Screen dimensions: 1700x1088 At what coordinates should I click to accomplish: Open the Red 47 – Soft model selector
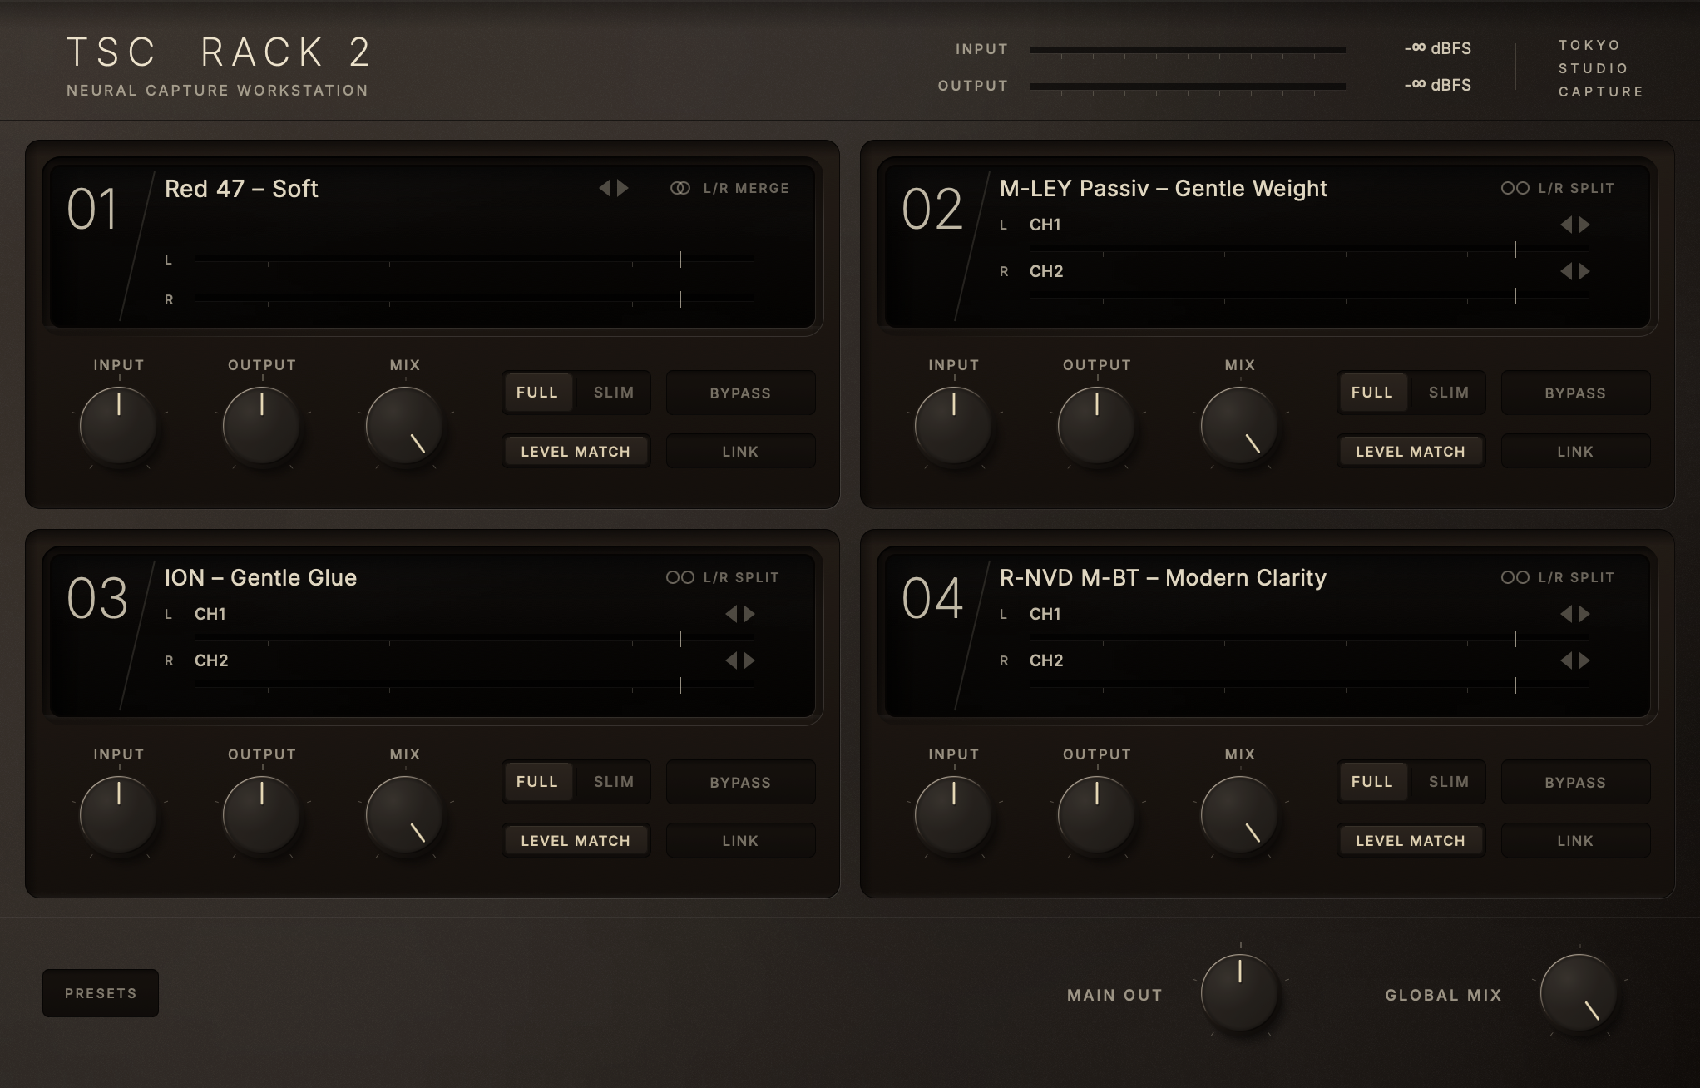pos(241,189)
